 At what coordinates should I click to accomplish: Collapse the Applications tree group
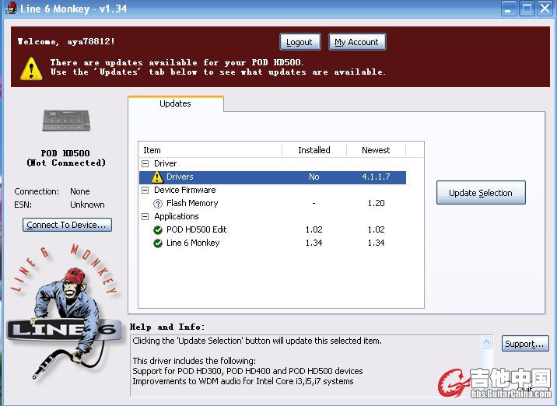pos(145,217)
